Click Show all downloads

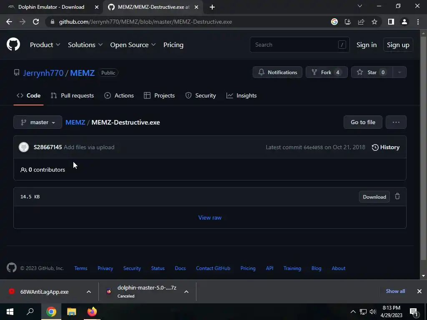pos(395,291)
